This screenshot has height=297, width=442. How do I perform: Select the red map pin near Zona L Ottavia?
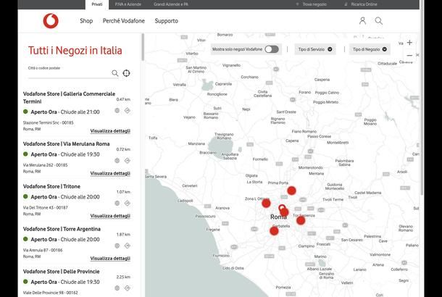tap(266, 203)
